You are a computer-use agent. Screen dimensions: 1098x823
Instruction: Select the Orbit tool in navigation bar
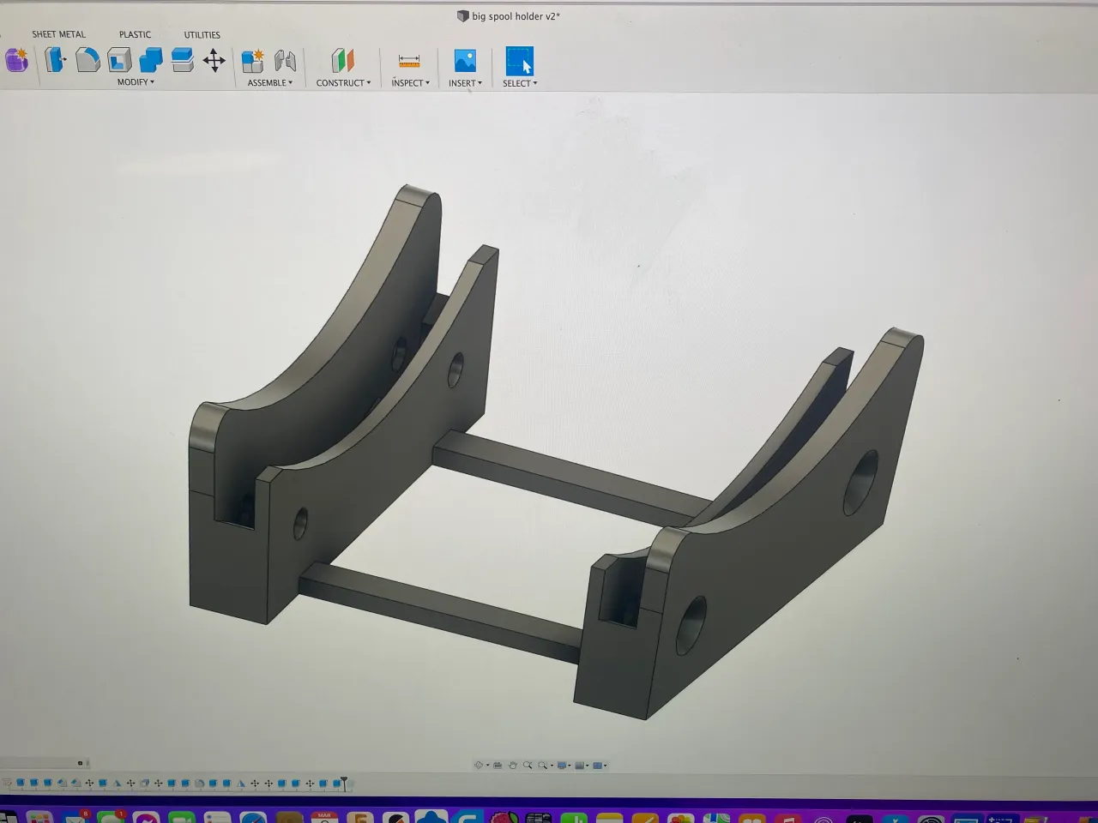[x=479, y=765]
